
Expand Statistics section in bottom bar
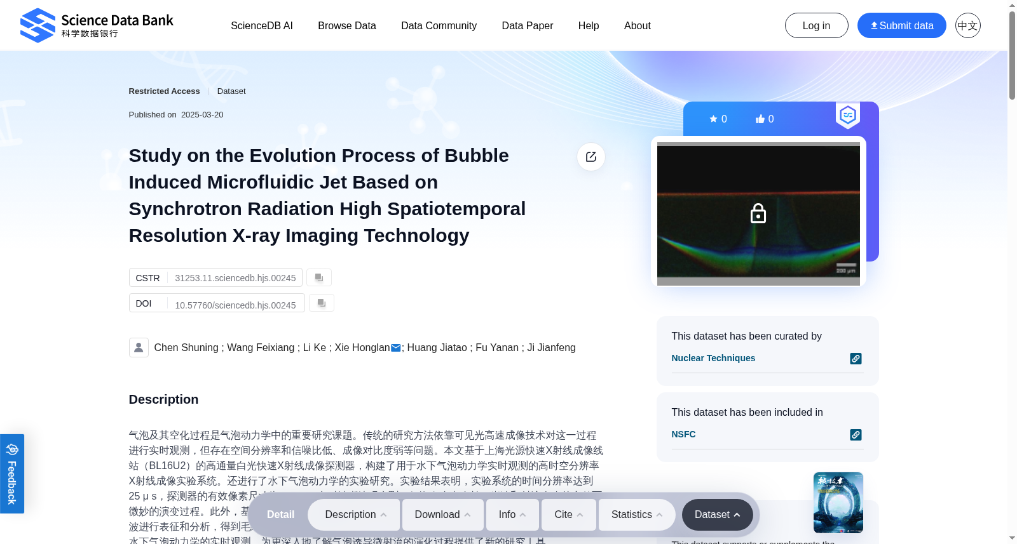coord(637,515)
